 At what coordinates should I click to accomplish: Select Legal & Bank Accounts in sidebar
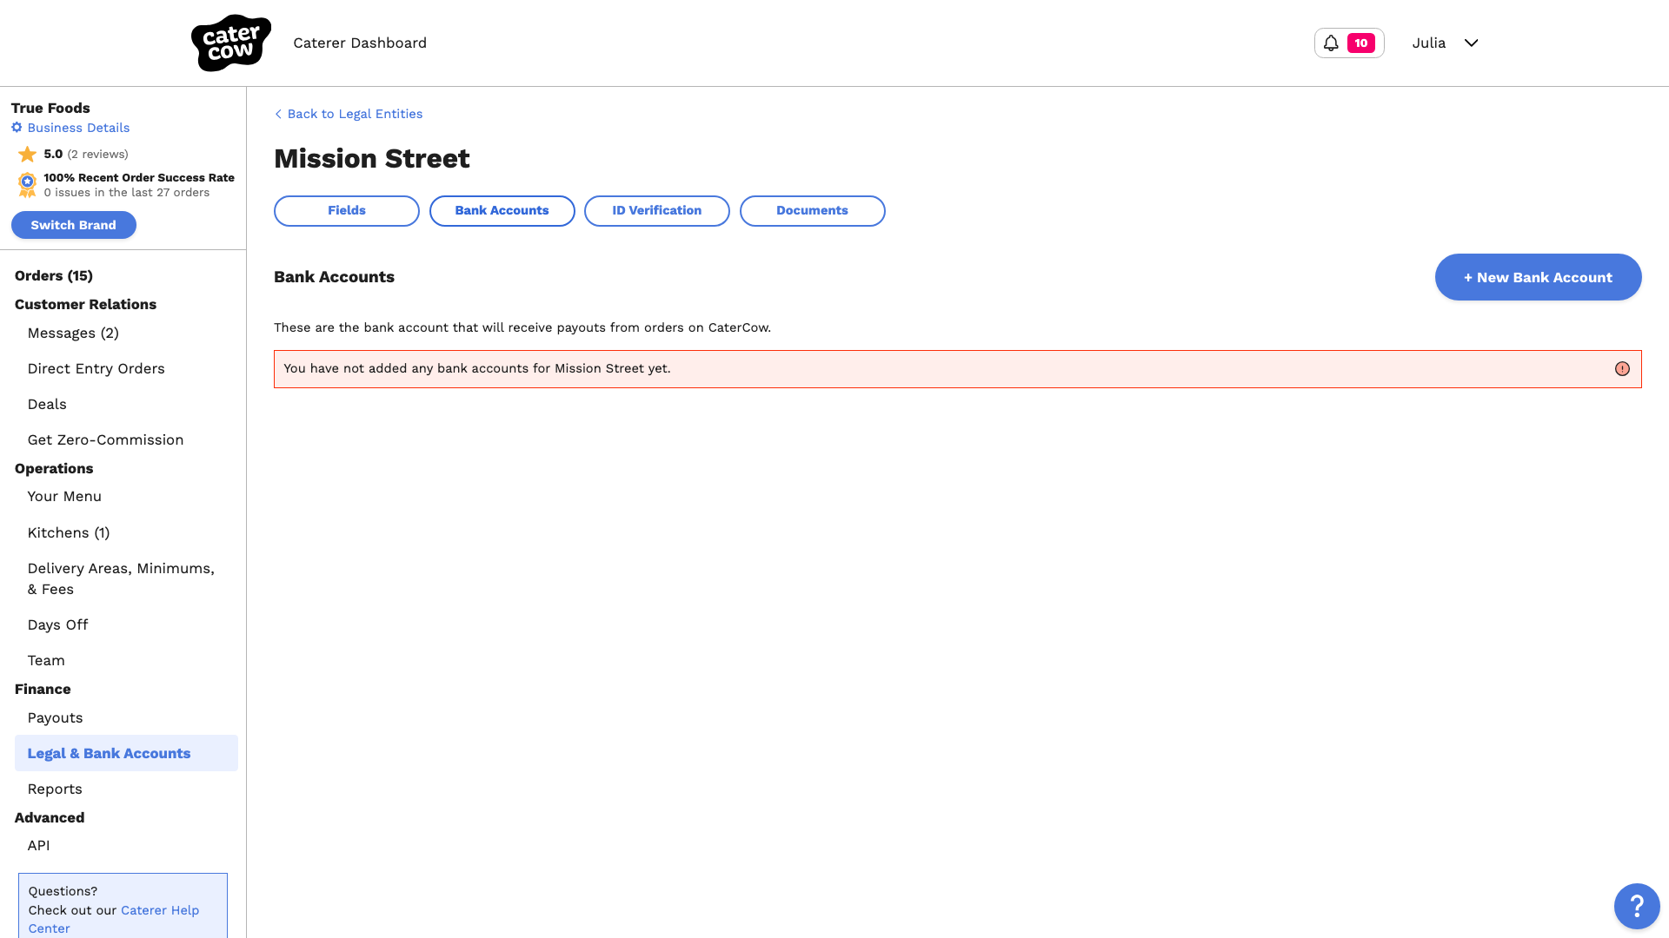[126, 753]
